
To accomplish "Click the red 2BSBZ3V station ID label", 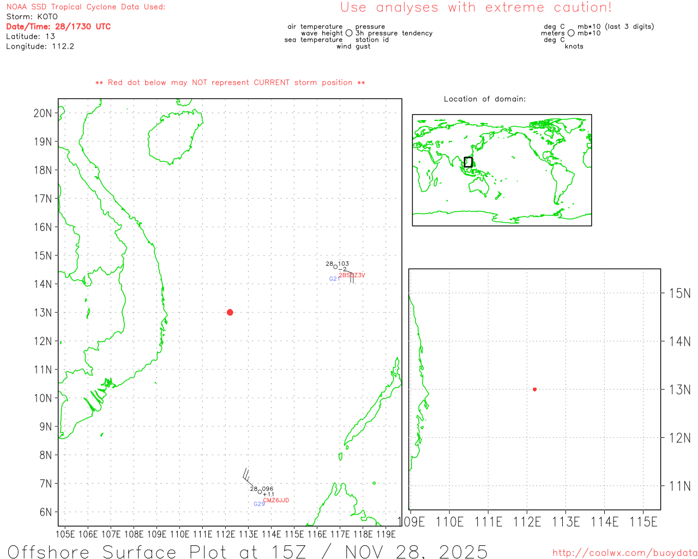I will point(352,275).
